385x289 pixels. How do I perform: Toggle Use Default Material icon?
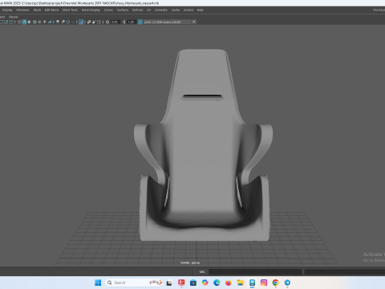pos(29,22)
